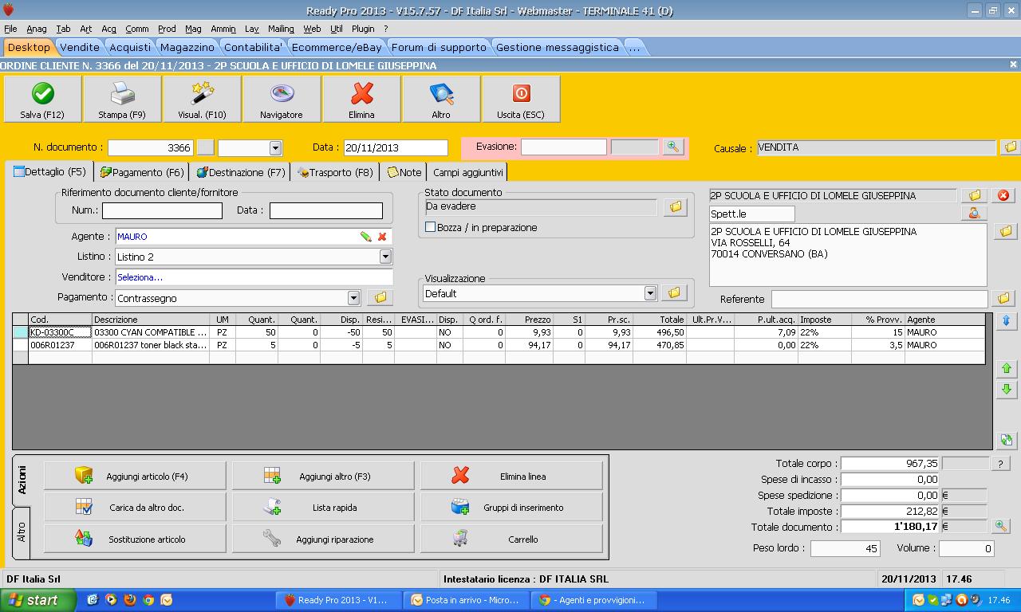Open folder icon next to Referente
Image resolution: width=1021 pixels, height=612 pixels.
pyautogui.click(x=1003, y=298)
